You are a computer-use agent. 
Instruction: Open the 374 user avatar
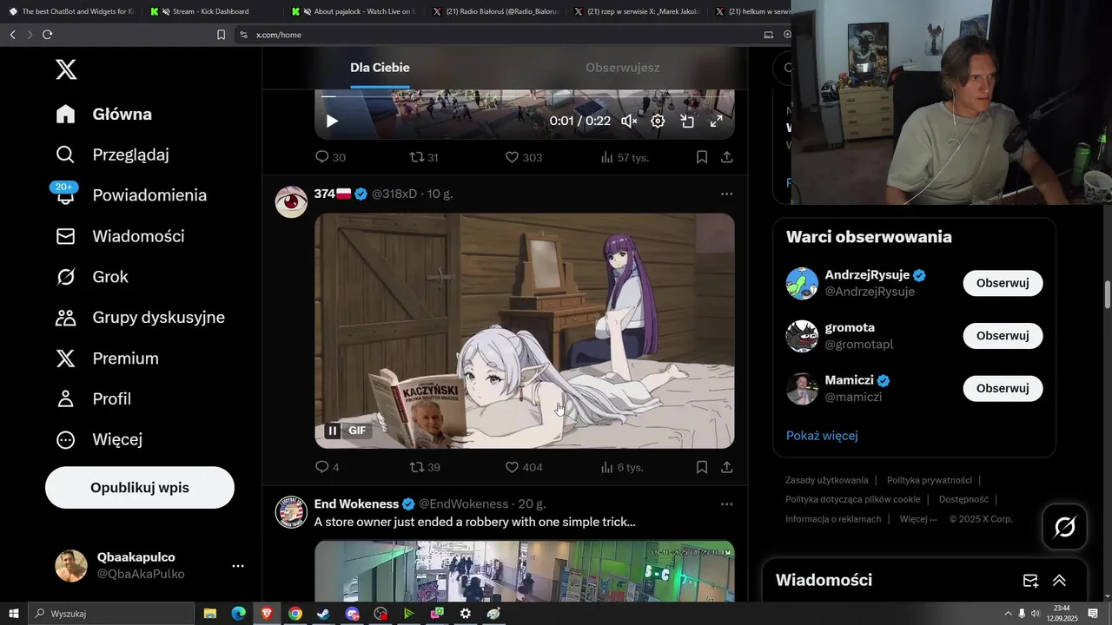click(x=291, y=201)
